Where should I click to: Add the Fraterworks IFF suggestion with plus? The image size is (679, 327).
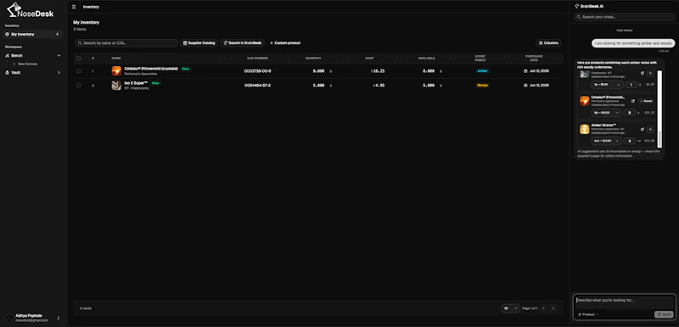tap(650, 74)
